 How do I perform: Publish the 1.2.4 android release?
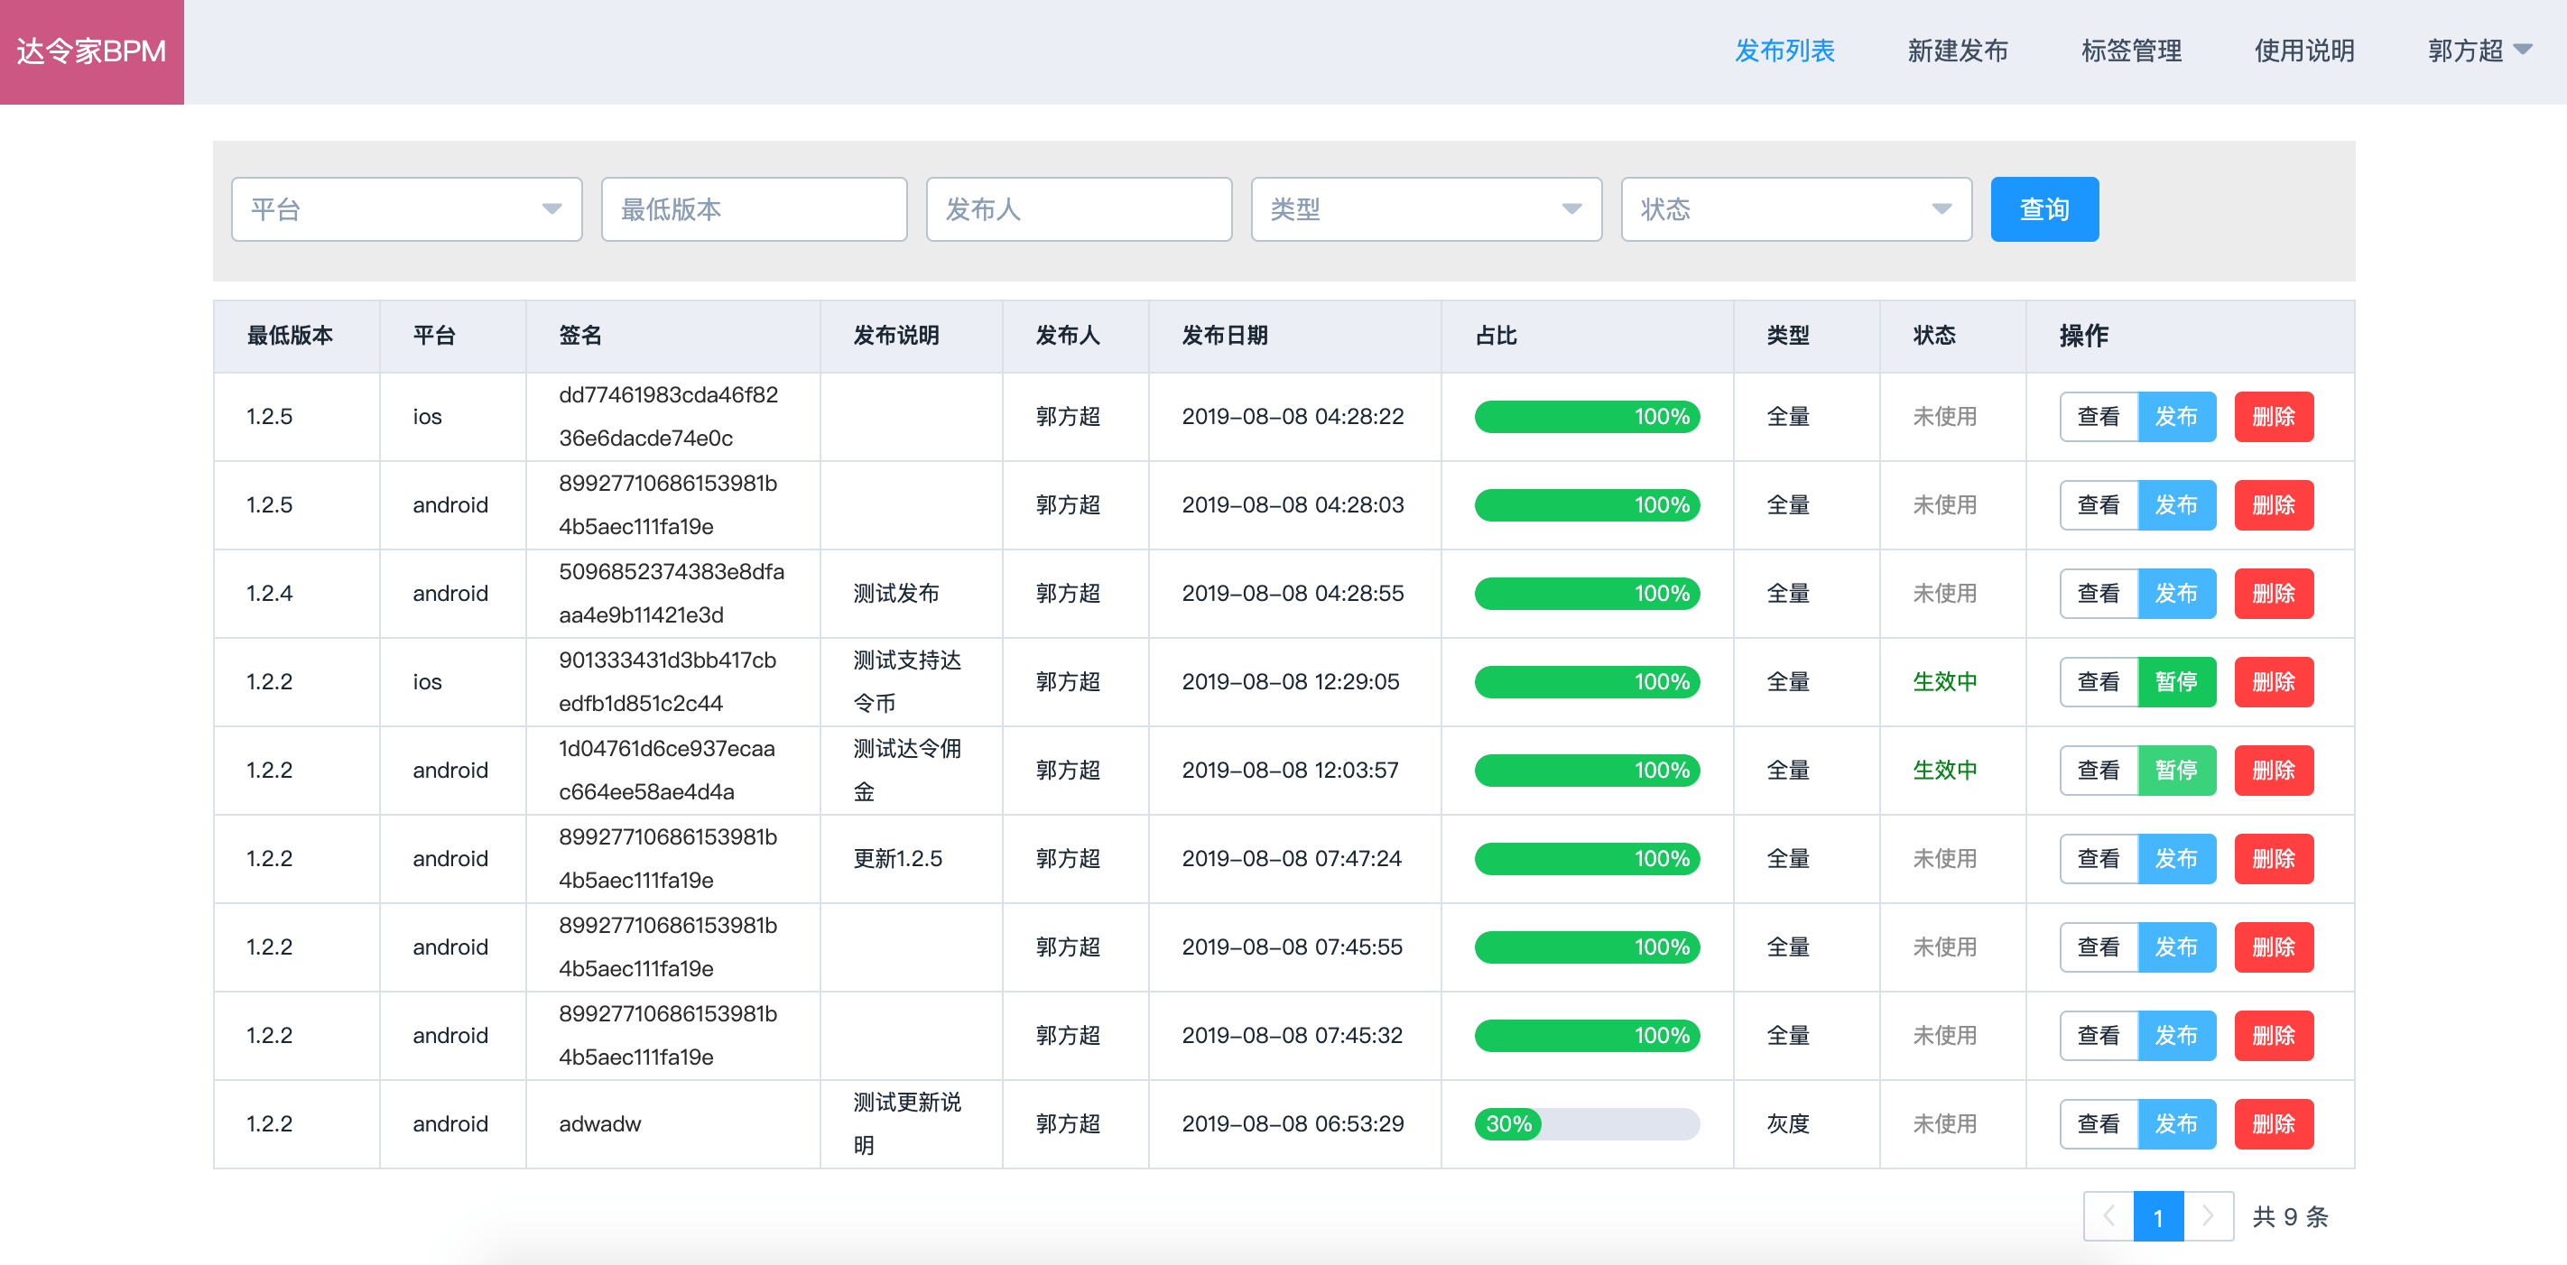pyautogui.click(x=2175, y=594)
